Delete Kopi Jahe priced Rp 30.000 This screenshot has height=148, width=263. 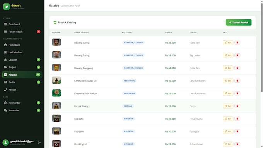click(237, 131)
